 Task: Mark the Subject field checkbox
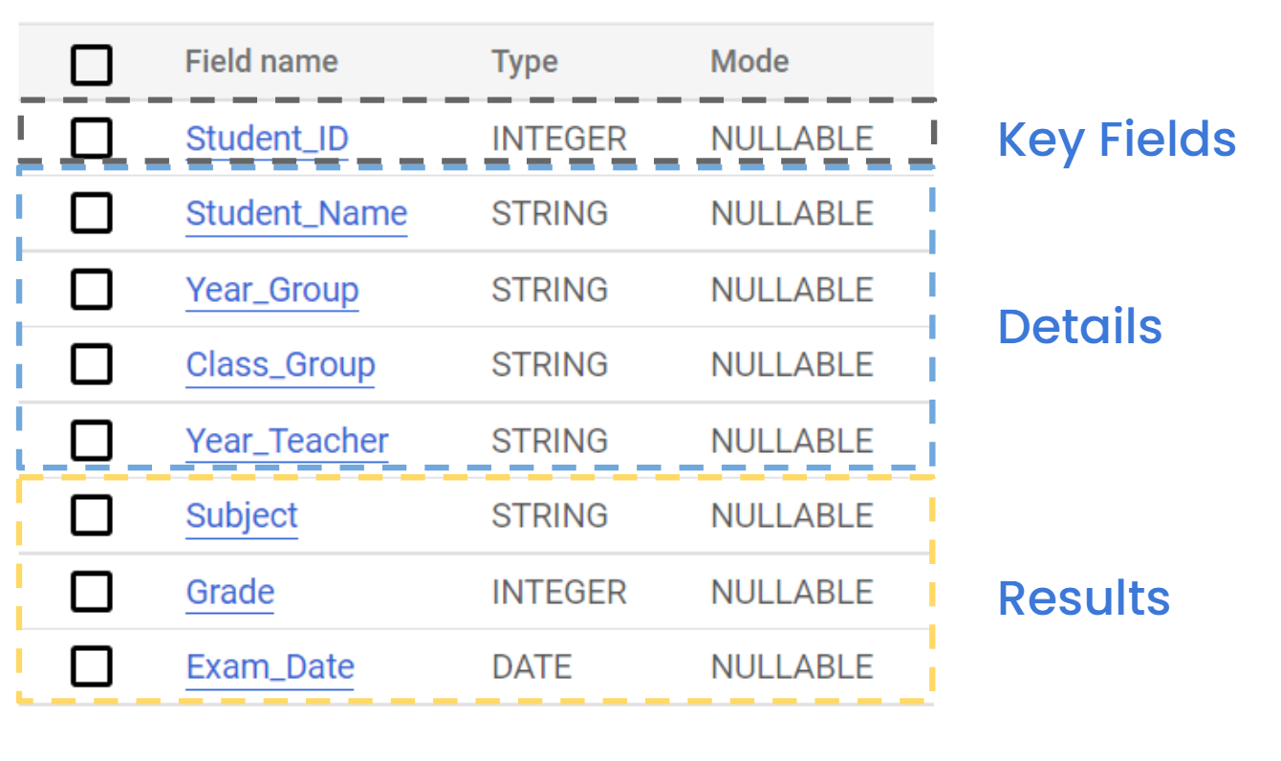[92, 515]
